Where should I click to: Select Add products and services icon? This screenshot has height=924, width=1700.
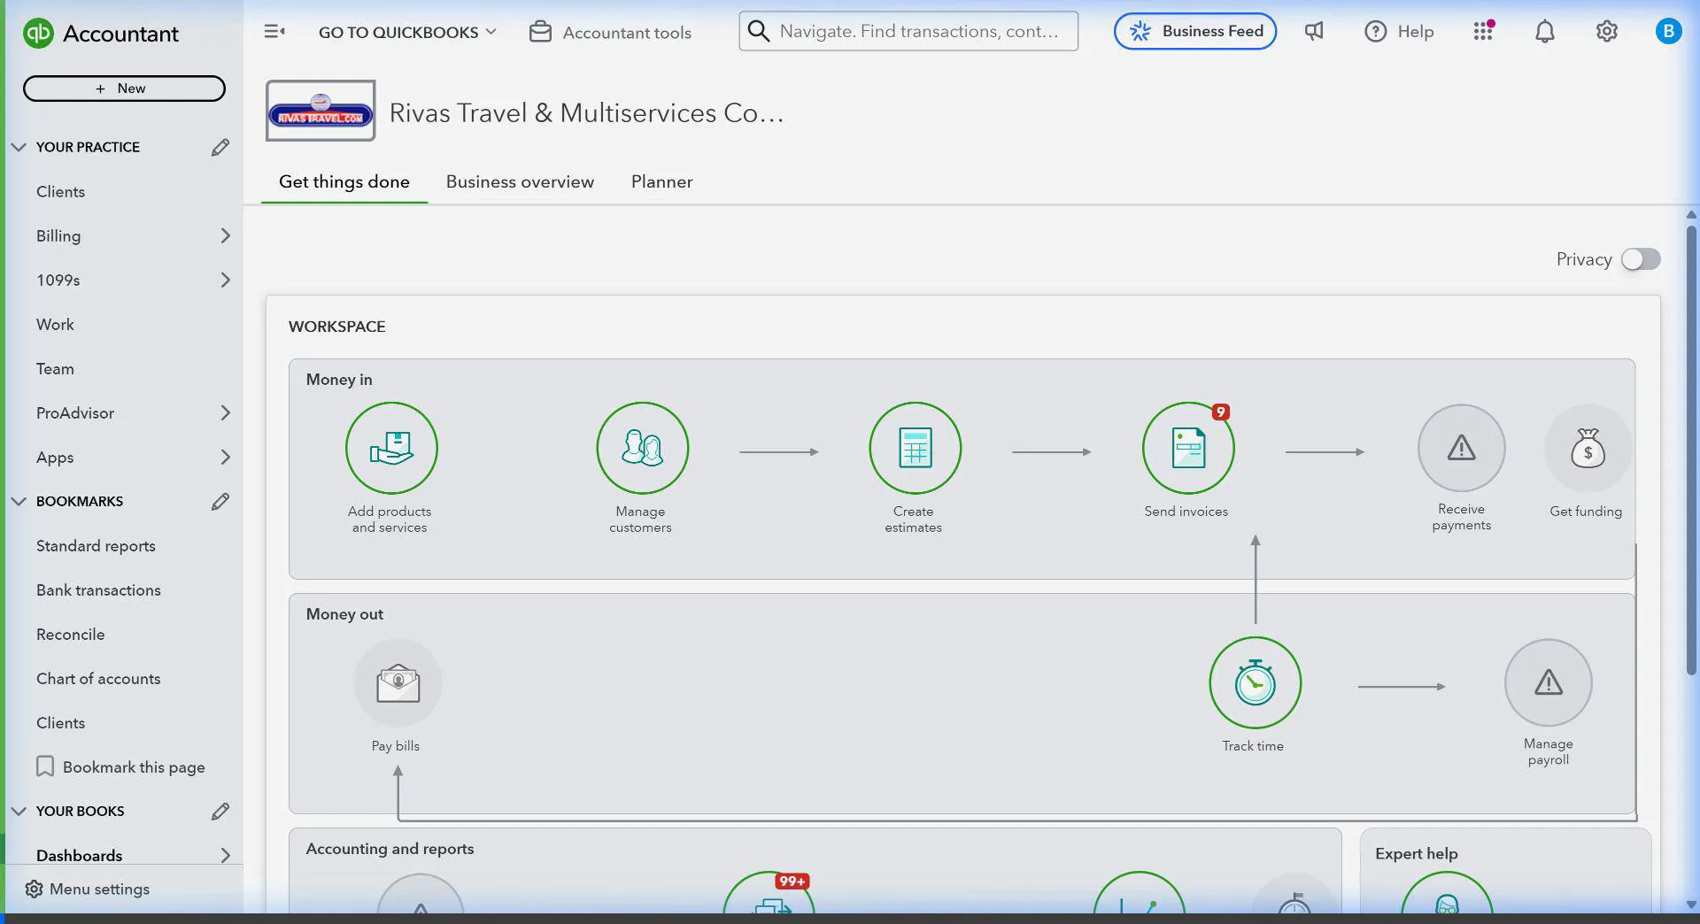pyautogui.click(x=390, y=448)
